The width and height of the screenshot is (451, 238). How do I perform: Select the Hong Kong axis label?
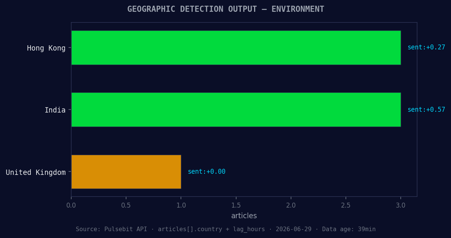(46, 48)
